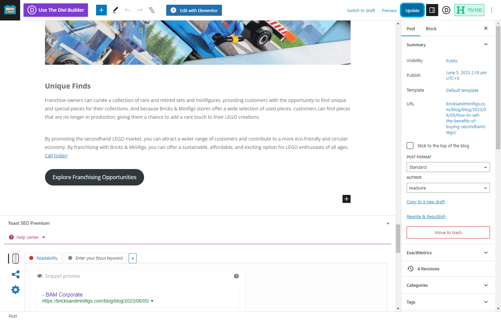Image resolution: width=501 pixels, height=320 pixels.
Task: Click the Rewrite & Republish link
Action: (x=426, y=216)
